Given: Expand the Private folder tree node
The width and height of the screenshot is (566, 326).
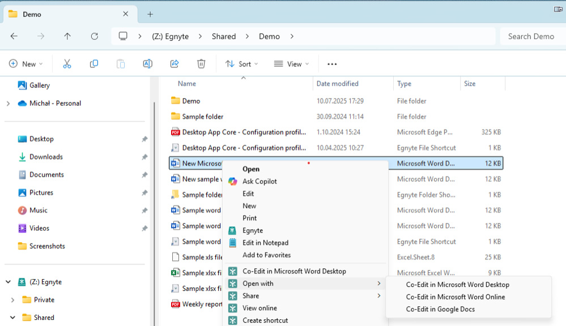Looking at the screenshot, I should pyautogui.click(x=12, y=300).
